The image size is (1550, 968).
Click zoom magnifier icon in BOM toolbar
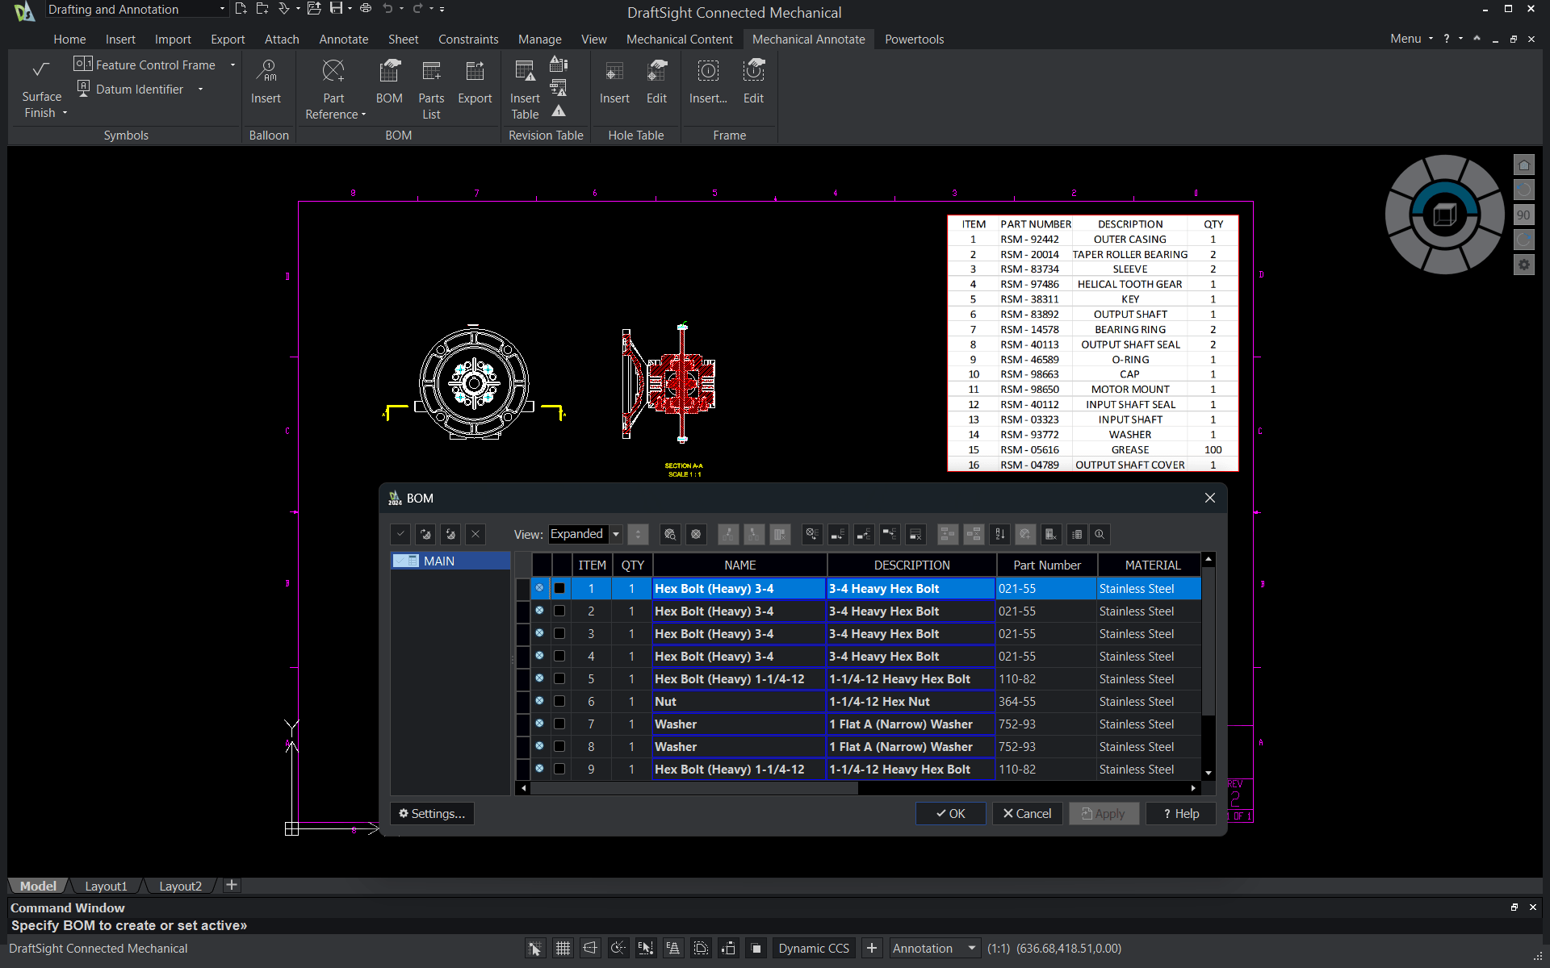tap(1100, 534)
